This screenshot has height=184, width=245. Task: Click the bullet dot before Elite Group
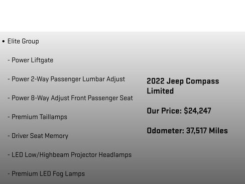(4, 41)
